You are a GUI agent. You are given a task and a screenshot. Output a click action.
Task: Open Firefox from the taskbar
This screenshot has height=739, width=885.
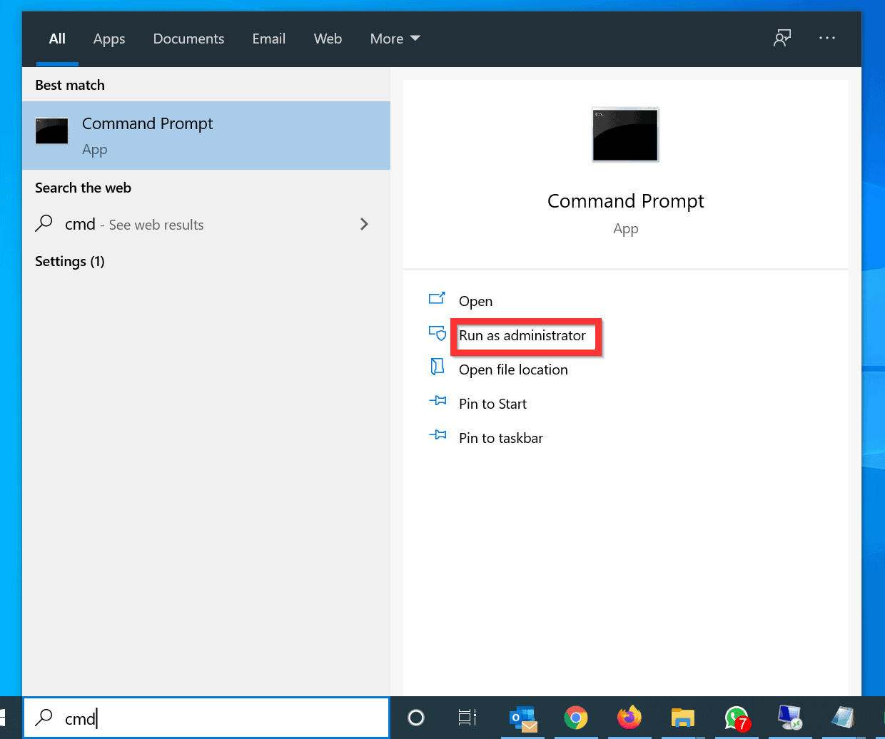pyautogui.click(x=629, y=718)
